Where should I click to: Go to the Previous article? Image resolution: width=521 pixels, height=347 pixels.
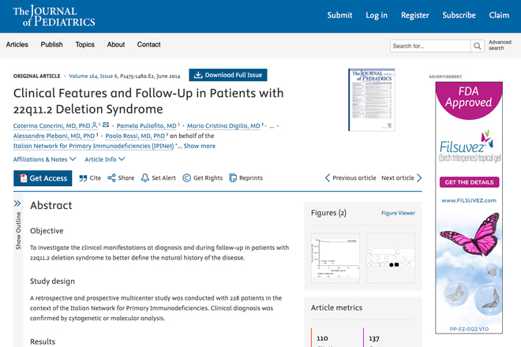point(350,178)
